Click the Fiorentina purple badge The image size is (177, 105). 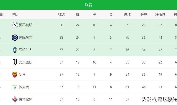(15, 99)
